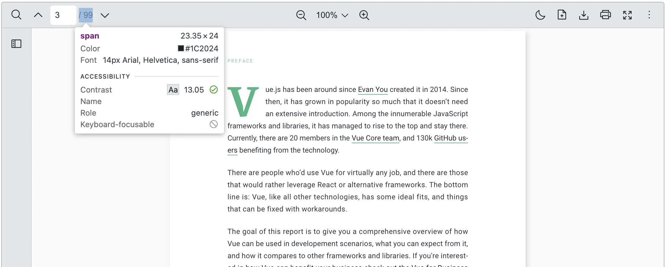Zoom in with the plus magnifier
Image resolution: width=665 pixels, height=267 pixels.
point(364,15)
